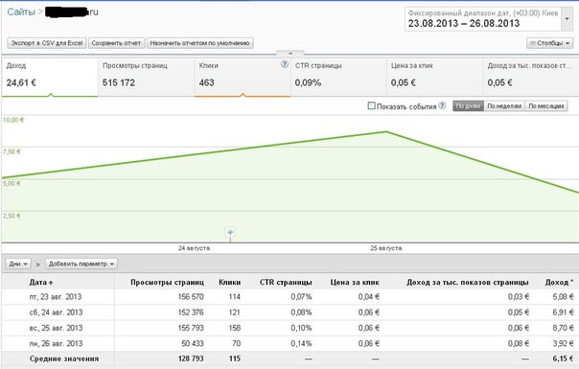Select the Доход metric tile
This screenshot has width=579, height=369.
50,77
